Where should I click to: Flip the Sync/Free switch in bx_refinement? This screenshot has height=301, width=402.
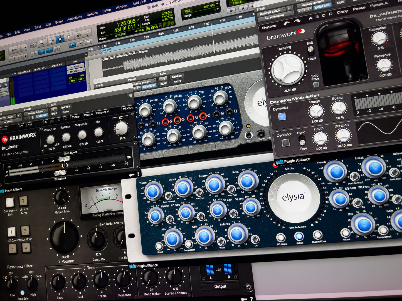[302, 141]
